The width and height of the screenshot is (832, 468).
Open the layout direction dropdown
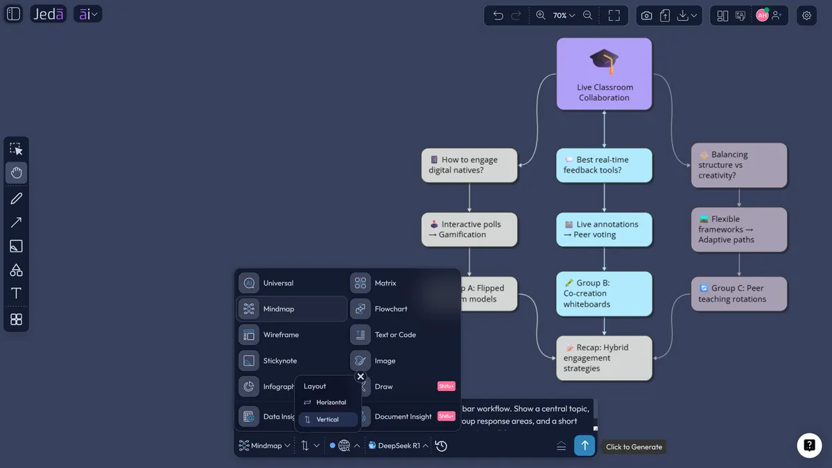[310, 446]
